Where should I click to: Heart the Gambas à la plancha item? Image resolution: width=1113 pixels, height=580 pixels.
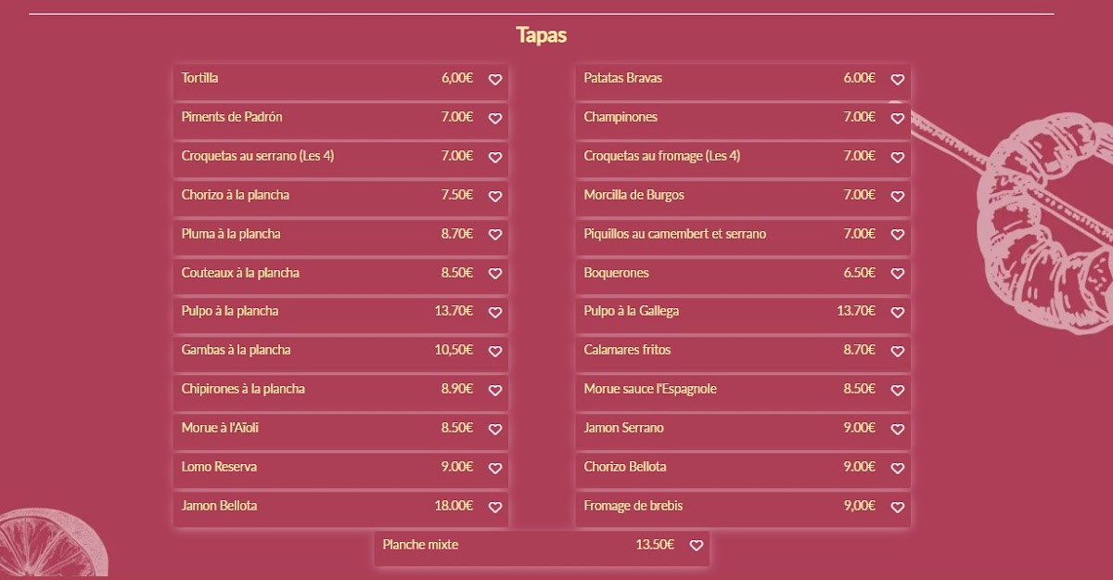[x=495, y=352]
